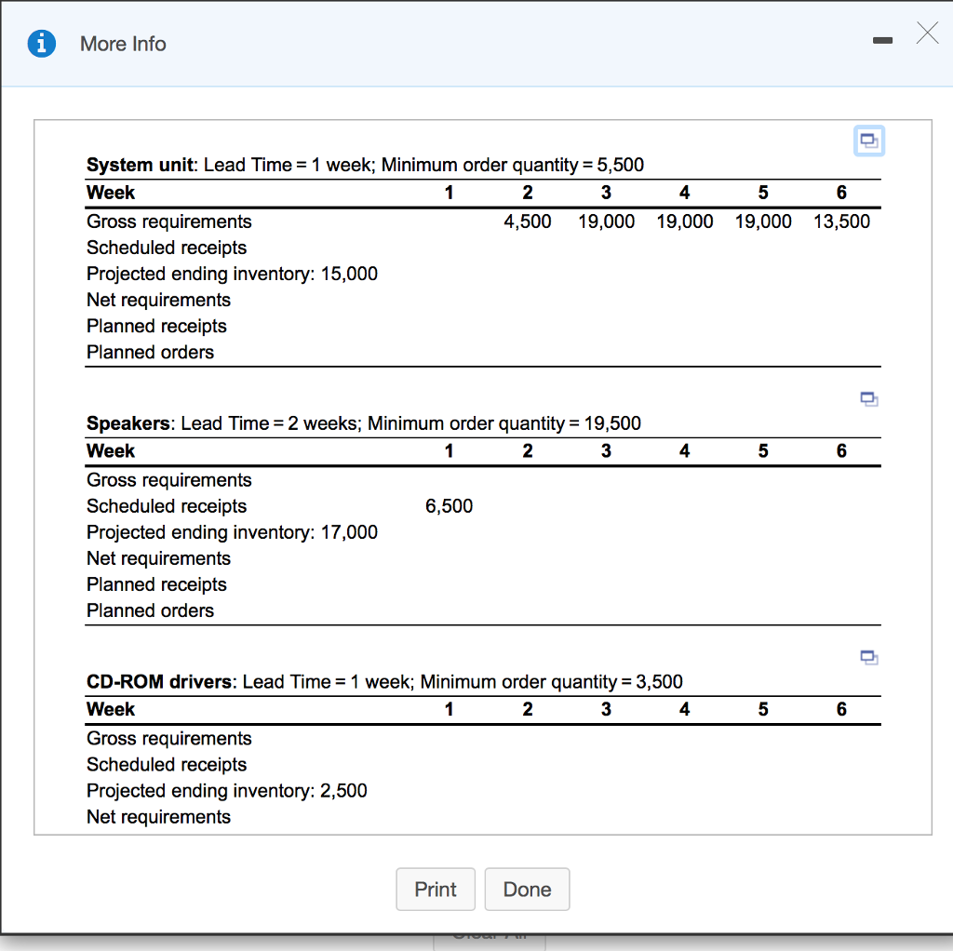Click the More Info dialog title
Viewport: 953px width, 951px height.
[123, 44]
